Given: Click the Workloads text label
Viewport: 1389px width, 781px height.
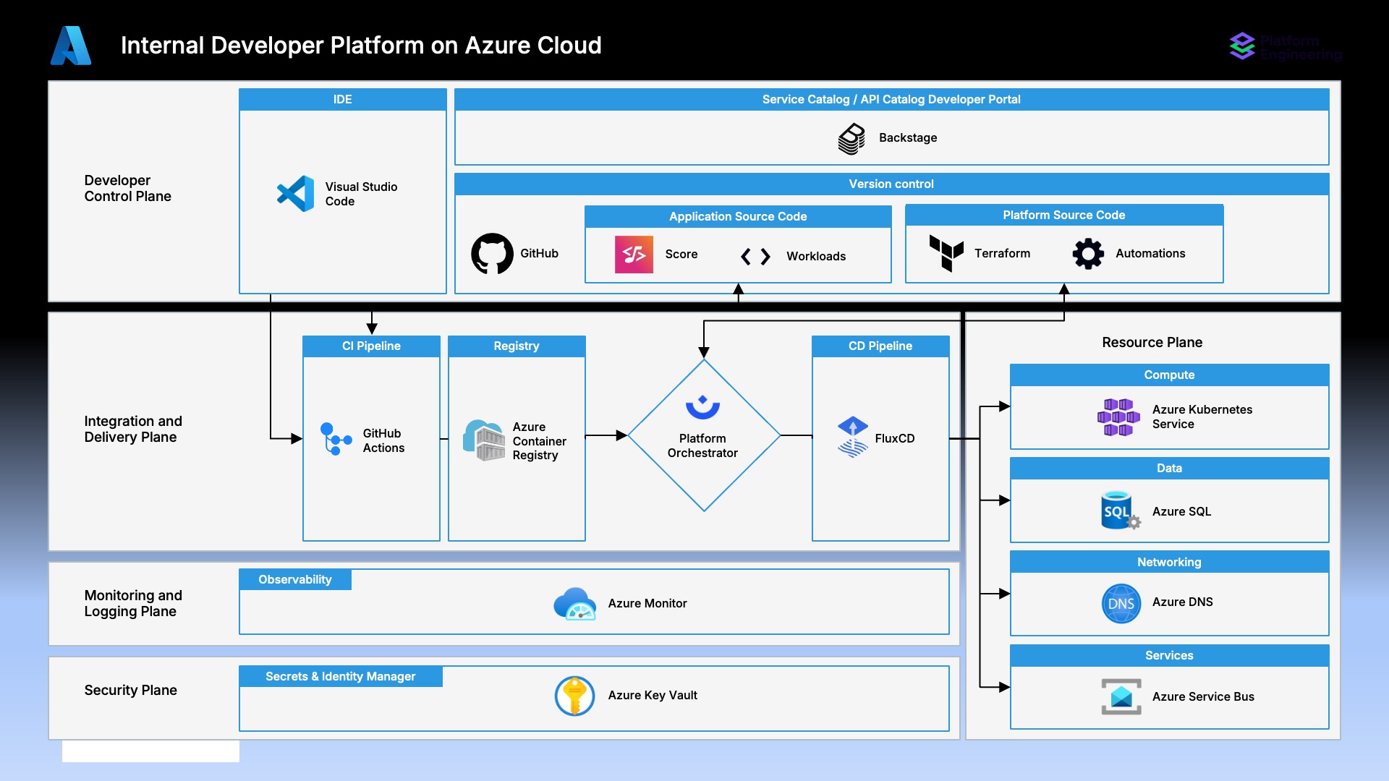Looking at the screenshot, I should pos(816,256).
